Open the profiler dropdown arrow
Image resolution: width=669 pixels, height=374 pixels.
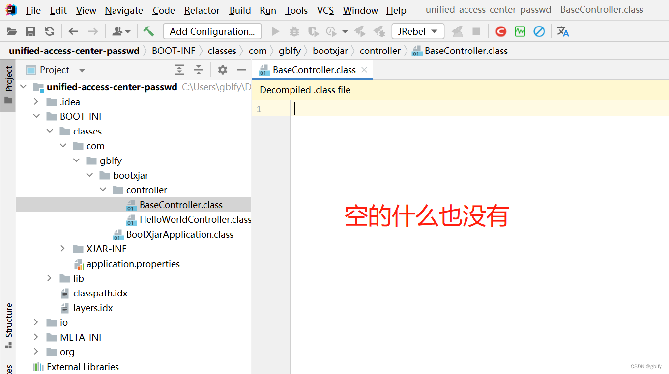click(345, 32)
